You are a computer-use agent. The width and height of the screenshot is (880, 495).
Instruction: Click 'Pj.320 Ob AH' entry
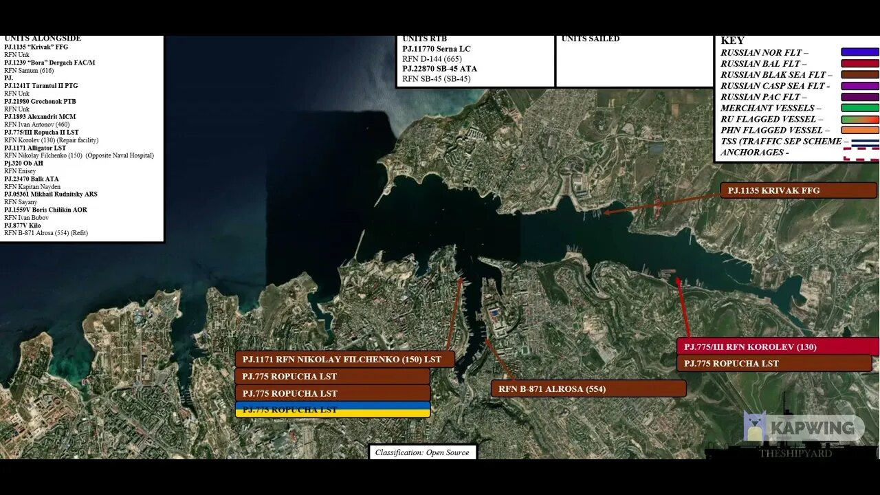(x=23, y=163)
